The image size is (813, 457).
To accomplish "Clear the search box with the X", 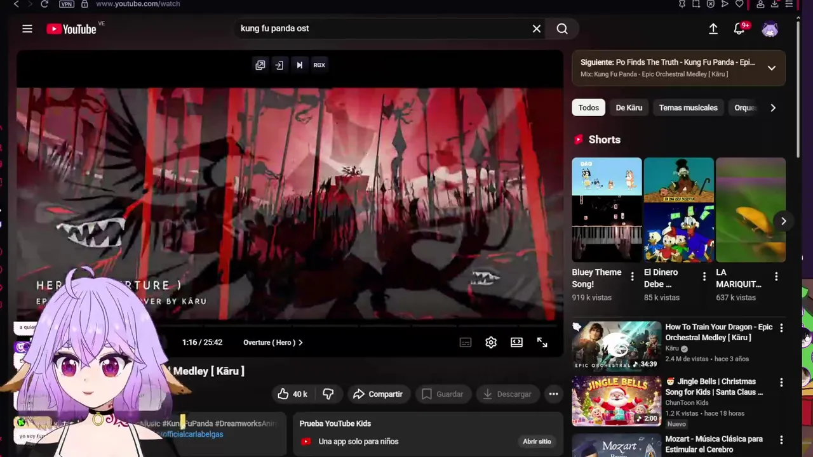I will click(x=537, y=29).
